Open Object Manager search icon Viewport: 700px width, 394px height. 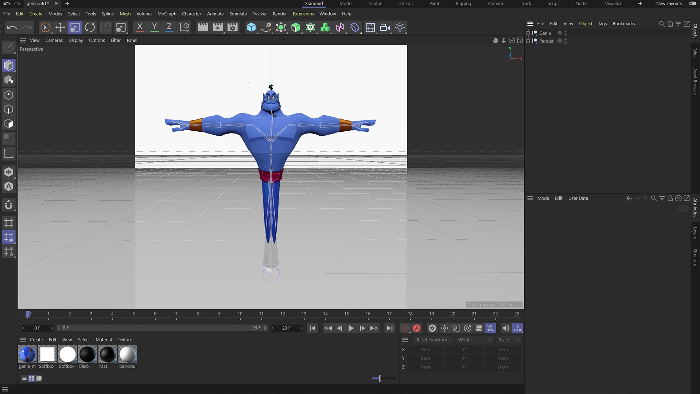(x=662, y=24)
